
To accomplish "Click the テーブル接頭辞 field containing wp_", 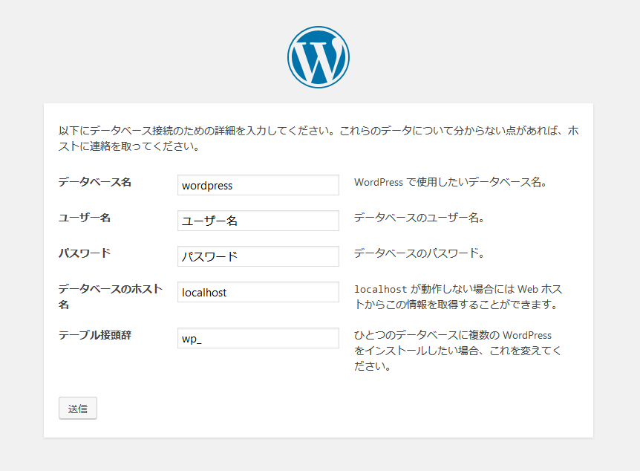I will [258, 338].
